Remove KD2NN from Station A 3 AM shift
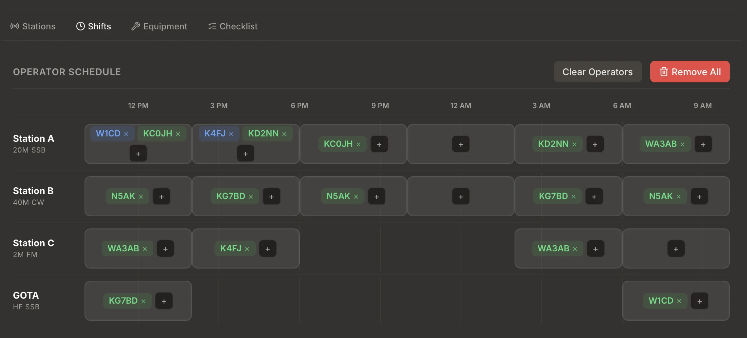This screenshot has height=338, width=747. 574,144
